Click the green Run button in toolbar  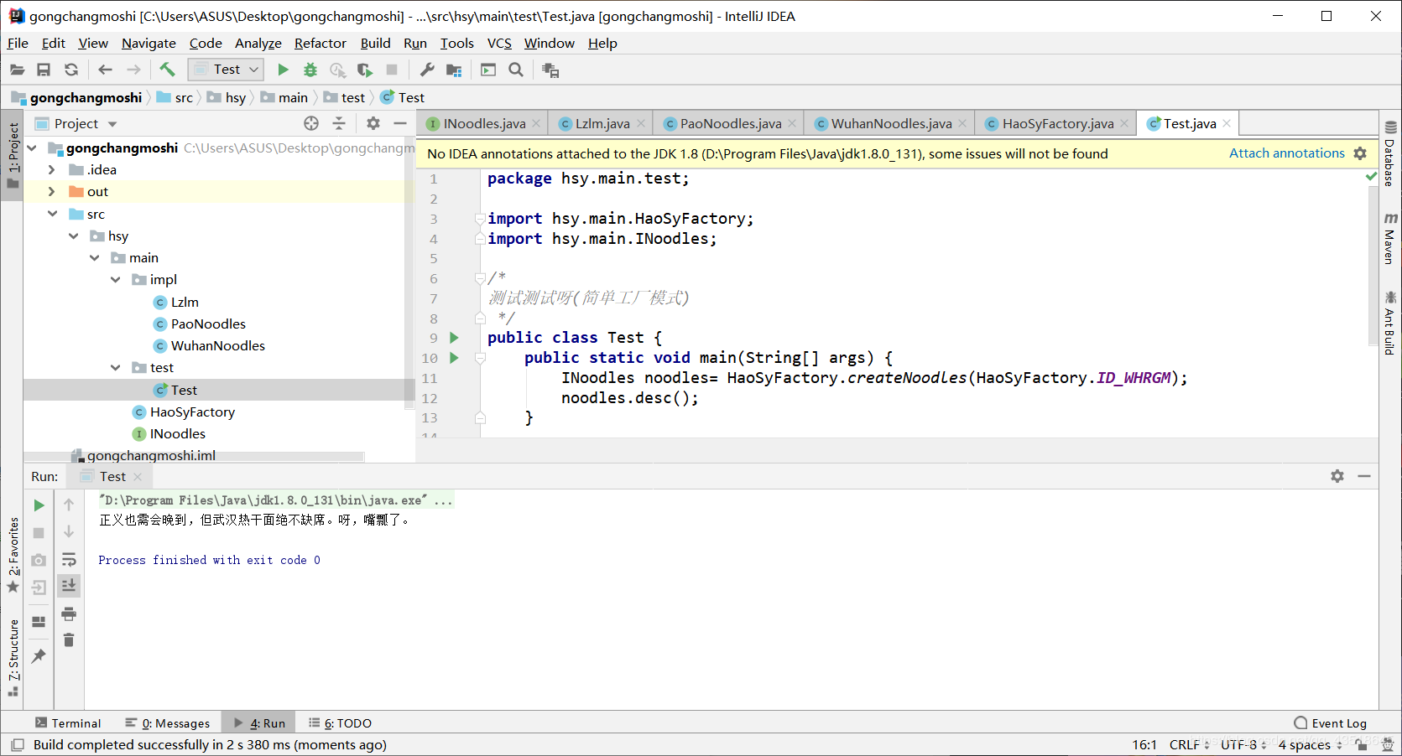(283, 70)
